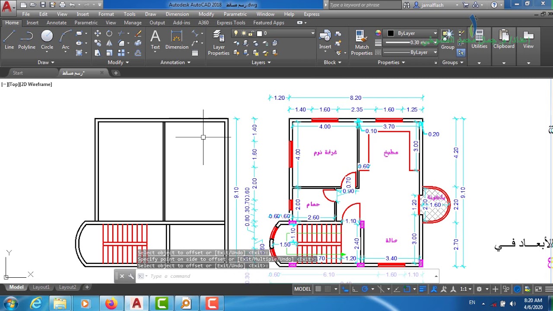Viewport: 553px width, 311px height.
Task: Select the Scale tool icon
Action: pyautogui.click(x=109, y=53)
